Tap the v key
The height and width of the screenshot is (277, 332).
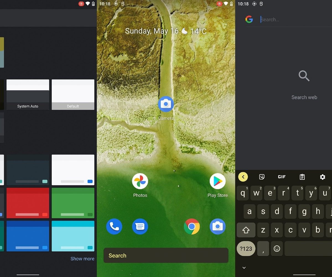pos(304,230)
